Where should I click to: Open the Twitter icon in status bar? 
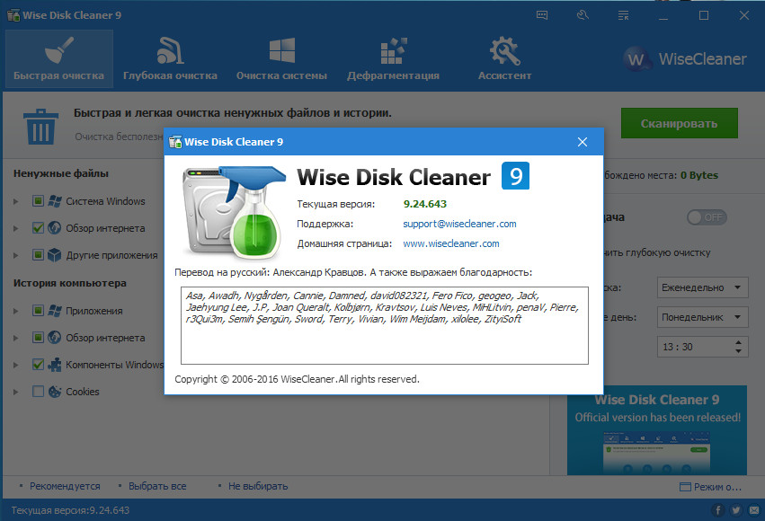pos(734,510)
